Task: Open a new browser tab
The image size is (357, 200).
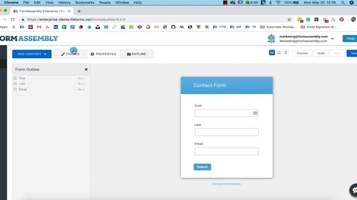Action: [x=79, y=11]
